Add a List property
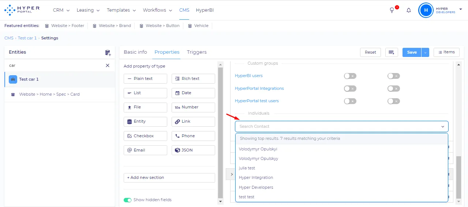Screen dimensions: 468x207 click(x=145, y=93)
